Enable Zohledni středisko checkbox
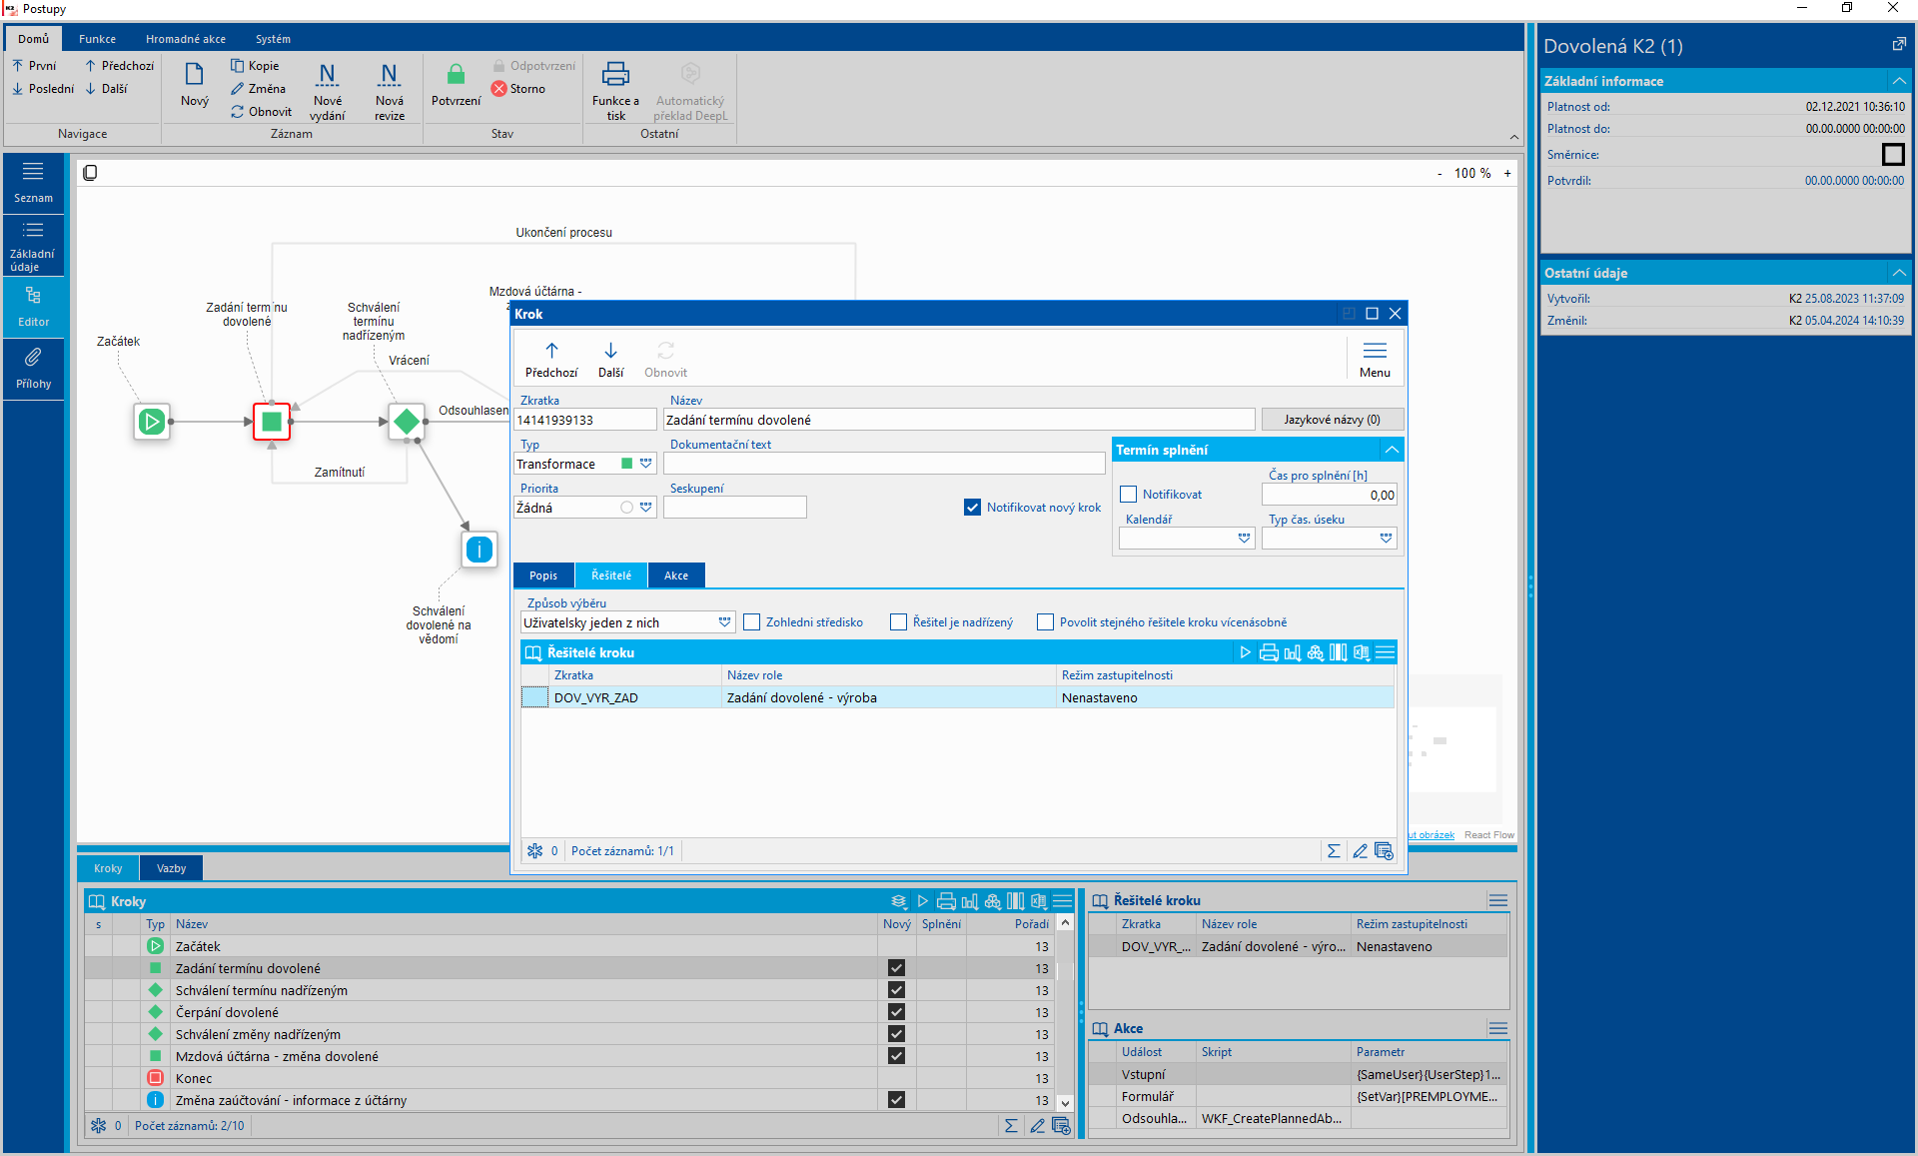Viewport: 1918px width, 1156px height. 752,622
